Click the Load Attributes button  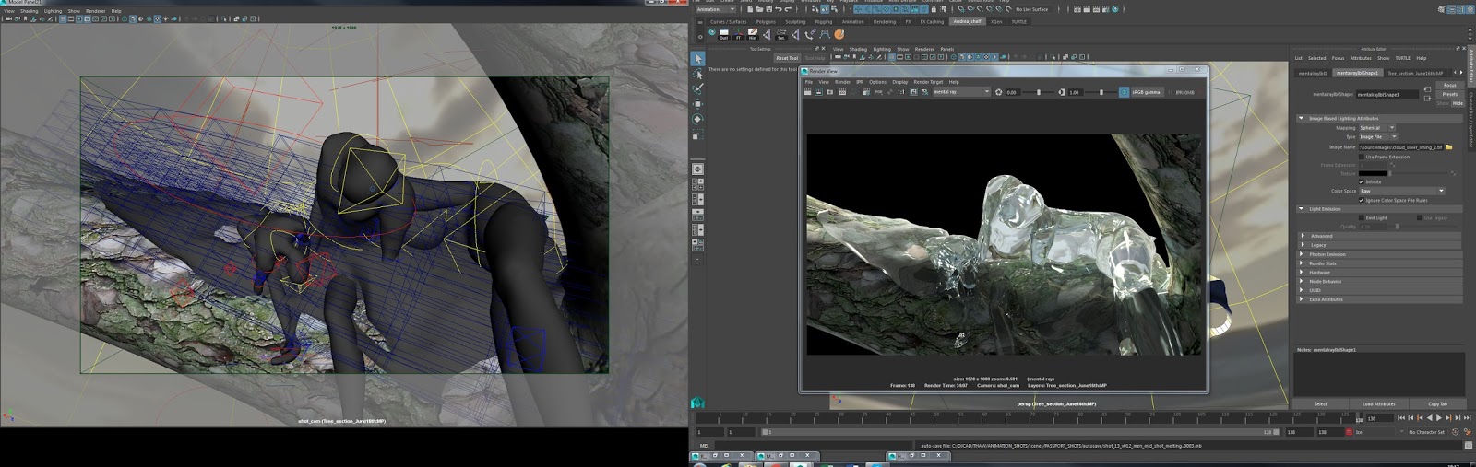1378,403
